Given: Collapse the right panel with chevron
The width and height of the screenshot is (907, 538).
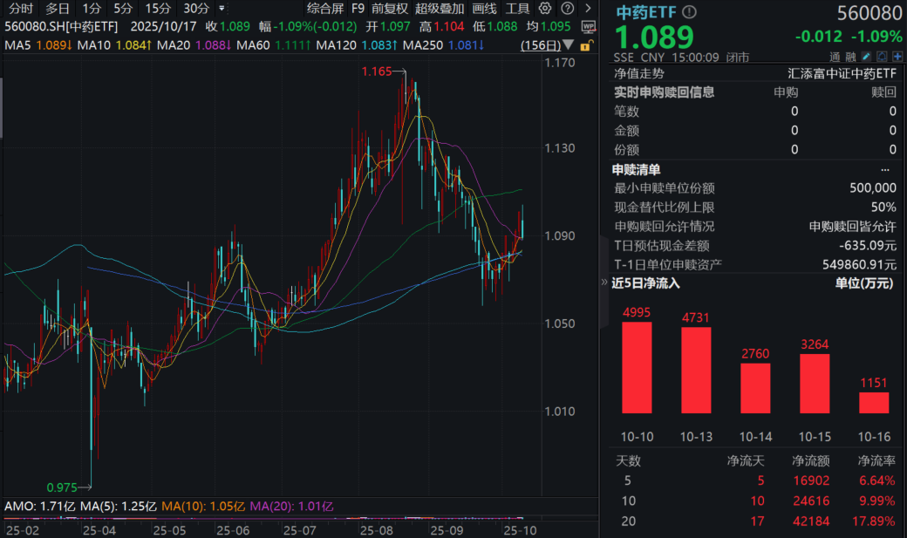Looking at the screenshot, I should click(603, 283).
